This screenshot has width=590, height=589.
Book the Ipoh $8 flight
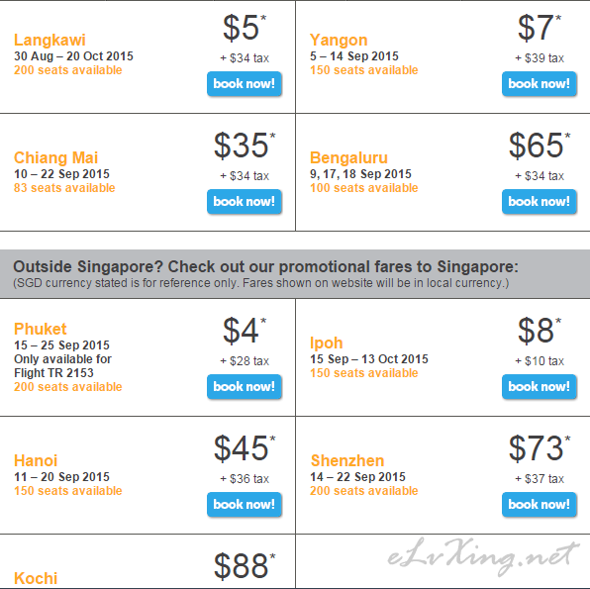[x=540, y=386]
